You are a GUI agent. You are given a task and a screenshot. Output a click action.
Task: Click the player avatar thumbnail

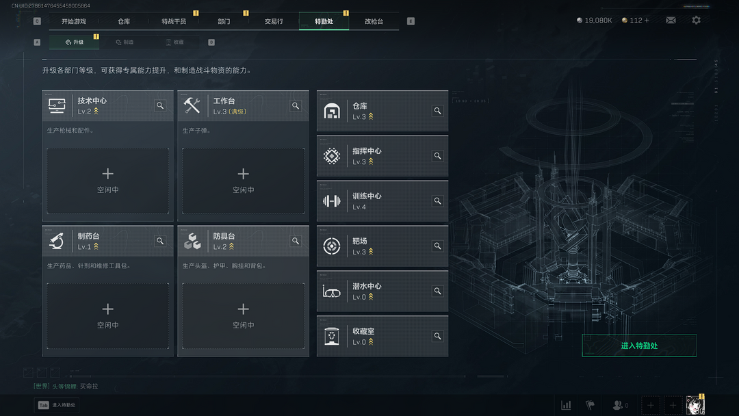[x=695, y=405]
